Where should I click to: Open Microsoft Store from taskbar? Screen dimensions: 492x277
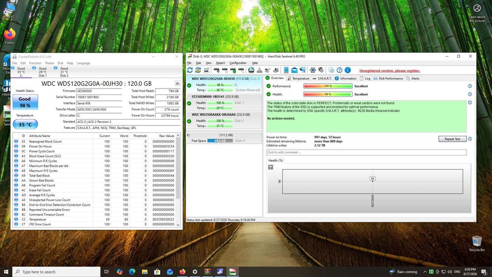pos(157,272)
